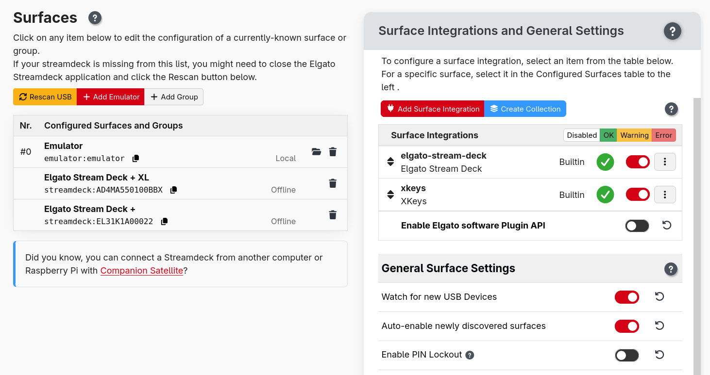Click the Rescan USB refresh icon

tap(23, 97)
